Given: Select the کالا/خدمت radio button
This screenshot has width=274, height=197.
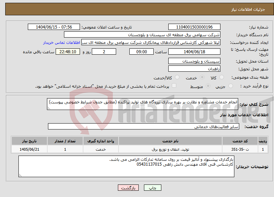Looking at the screenshot, I should point(177,77).
